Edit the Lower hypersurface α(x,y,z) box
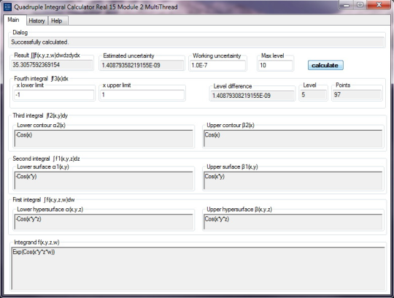Screen dimensions: 394x298 104,222
